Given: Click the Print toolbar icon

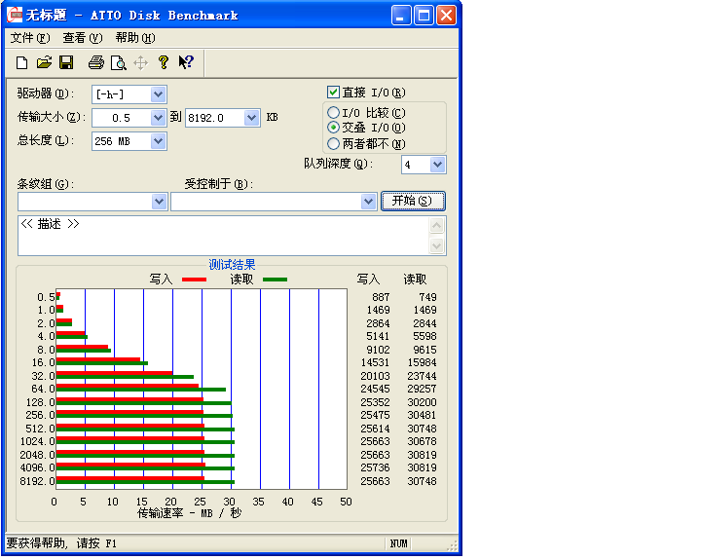Looking at the screenshot, I should (95, 63).
